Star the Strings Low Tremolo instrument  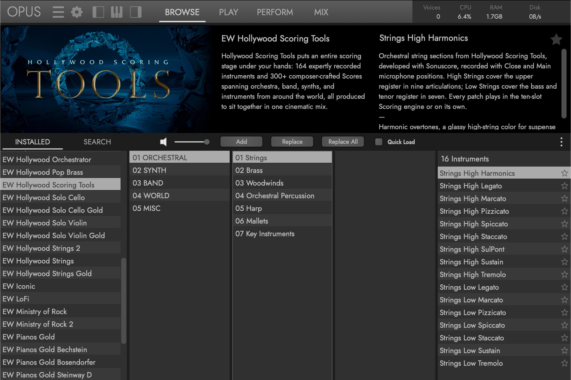click(x=564, y=363)
